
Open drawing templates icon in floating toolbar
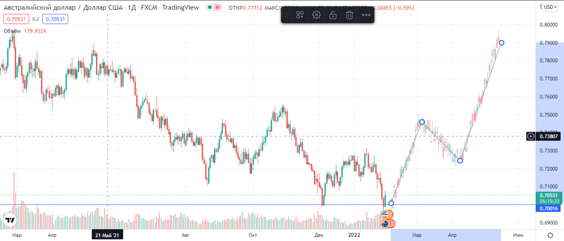tap(300, 15)
